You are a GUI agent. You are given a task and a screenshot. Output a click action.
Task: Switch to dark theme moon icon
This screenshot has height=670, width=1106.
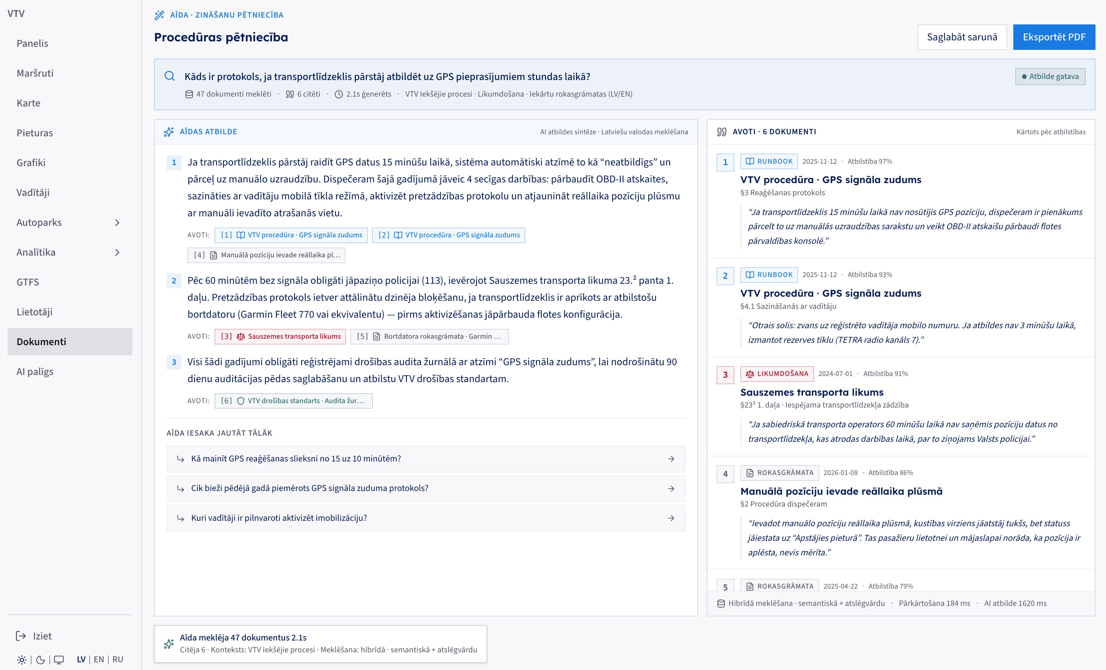pos(40,660)
